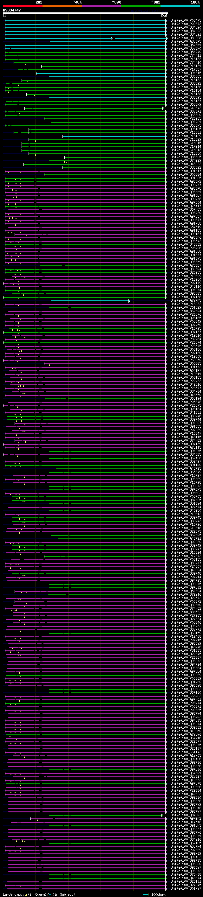Click hit label UniRef100_P16138
Image resolution: width=203 pixels, height=897 pixels.
coord(186,94)
